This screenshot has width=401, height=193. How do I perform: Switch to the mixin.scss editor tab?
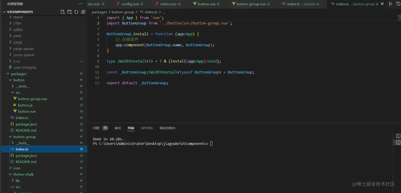coord(170,4)
